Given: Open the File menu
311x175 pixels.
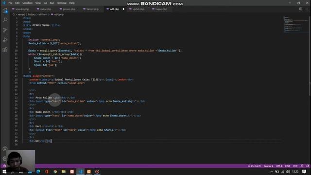Looking at the screenshot, I should (x=10, y=3).
